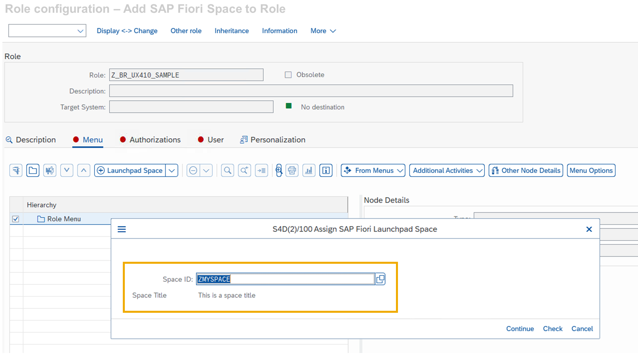Screen dimensions: 638x357
Task: Switch to the User tab
Action: (211, 140)
